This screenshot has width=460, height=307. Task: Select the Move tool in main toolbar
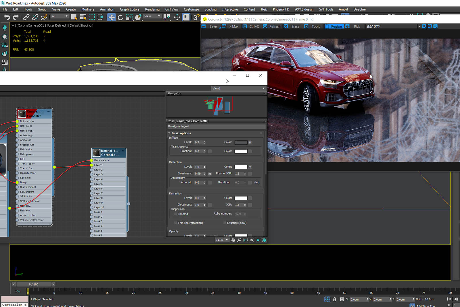click(111, 17)
